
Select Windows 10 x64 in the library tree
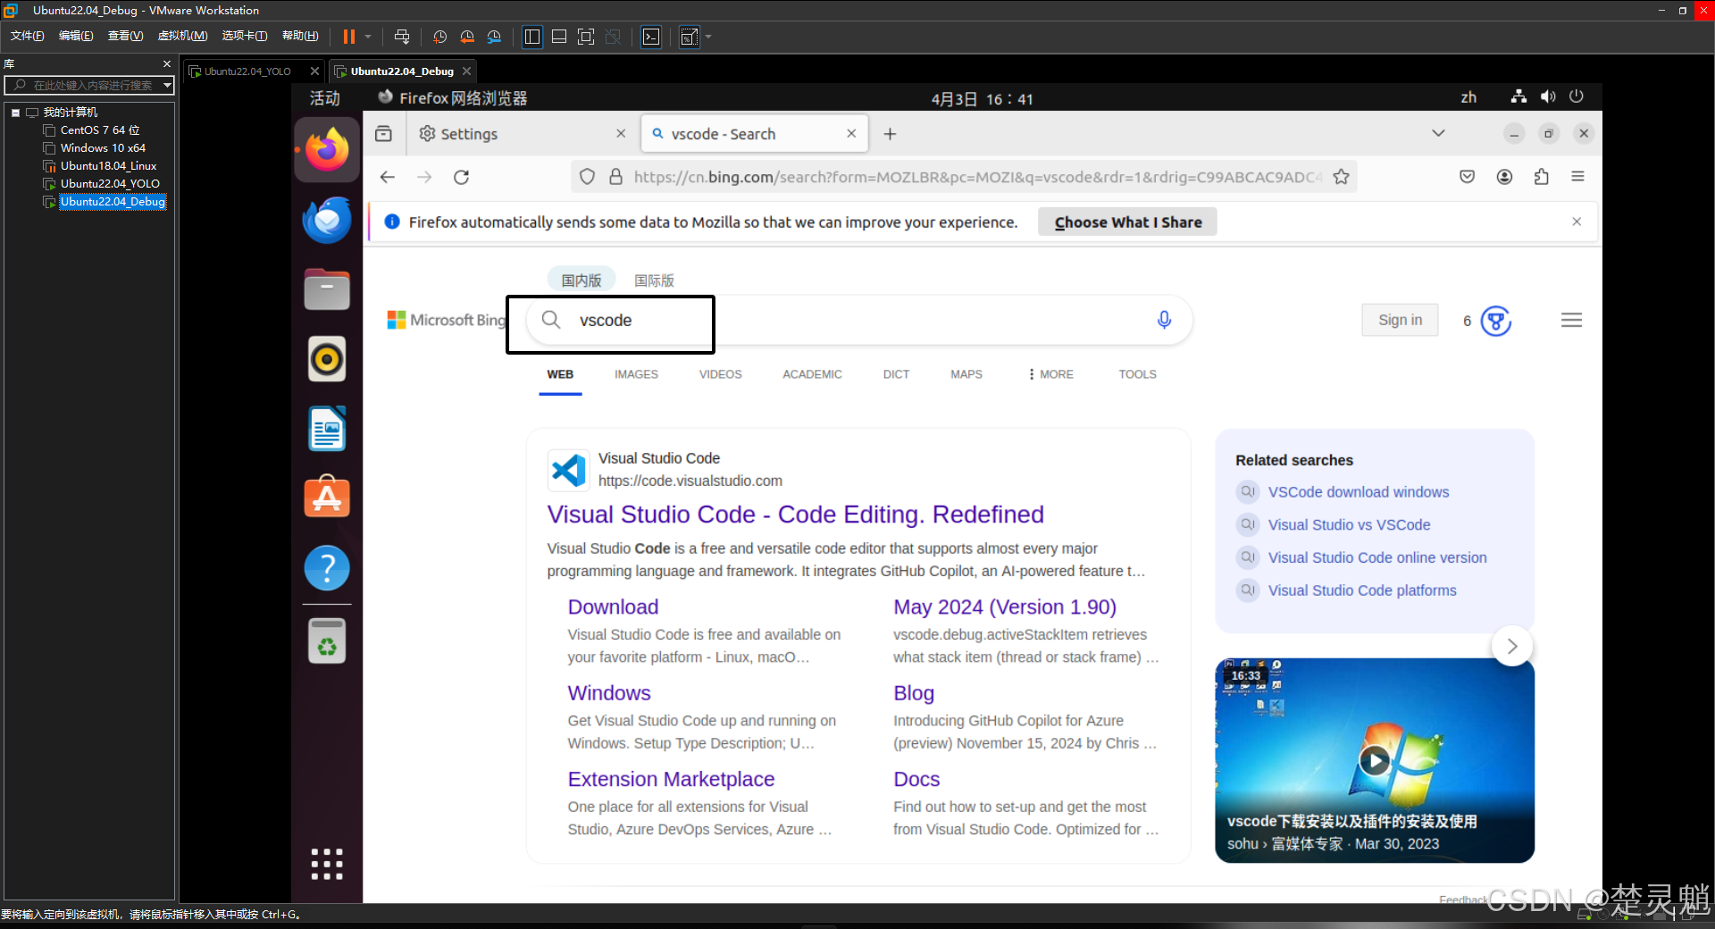(x=103, y=148)
